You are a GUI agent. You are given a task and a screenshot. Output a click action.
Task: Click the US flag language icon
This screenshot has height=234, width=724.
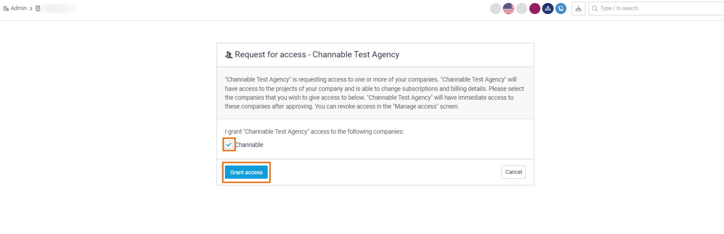(508, 8)
